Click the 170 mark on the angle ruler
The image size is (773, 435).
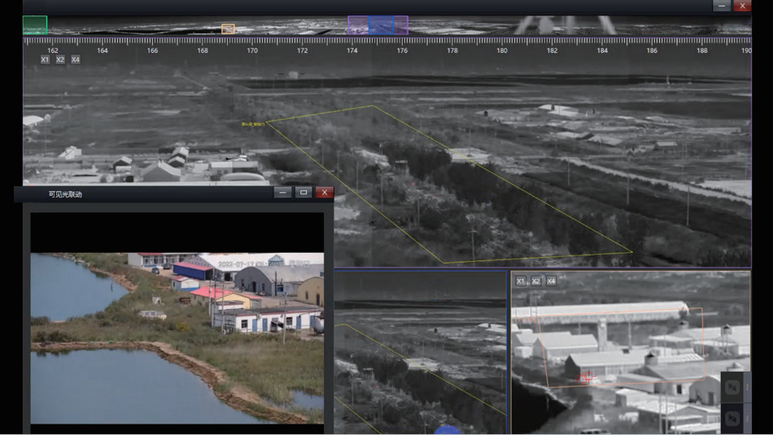pyautogui.click(x=252, y=50)
